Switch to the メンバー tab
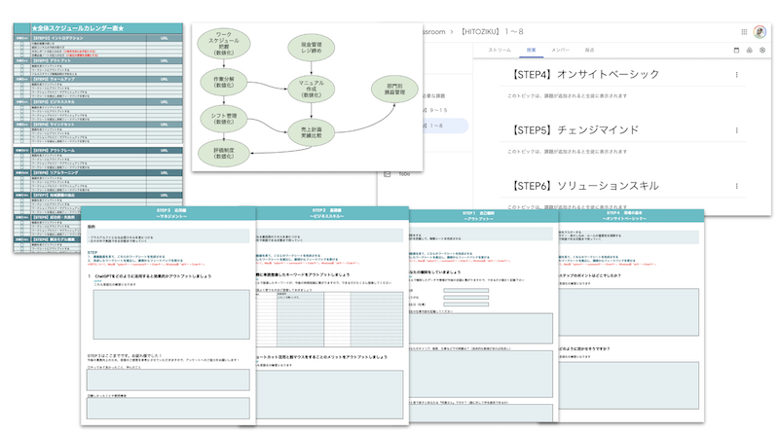779x433 pixels. pos(560,51)
